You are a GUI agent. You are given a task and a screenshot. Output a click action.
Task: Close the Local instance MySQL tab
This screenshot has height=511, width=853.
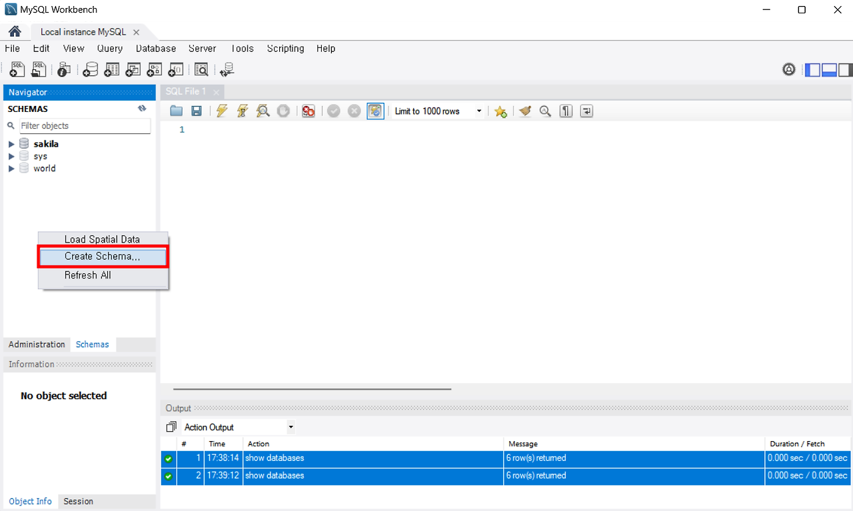(136, 32)
